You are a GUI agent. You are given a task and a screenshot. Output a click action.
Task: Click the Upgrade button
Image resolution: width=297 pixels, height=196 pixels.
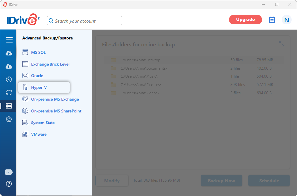(x=245, y=20)
